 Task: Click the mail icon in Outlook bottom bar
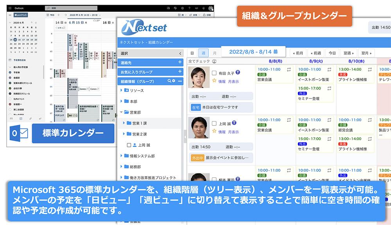point(11,119)
